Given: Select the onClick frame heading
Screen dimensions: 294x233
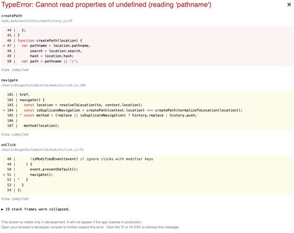Looking at the screenshot, I should pos(9,144).
